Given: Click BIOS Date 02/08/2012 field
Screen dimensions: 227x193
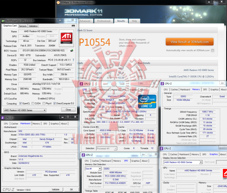Looking at the screenshot, I should tap(47, 163).
